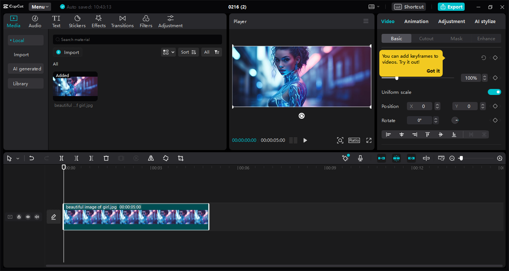Viewport: 509px width, 271px height.
Task: Open the grid view dropdown
Action: coord(169,52)
